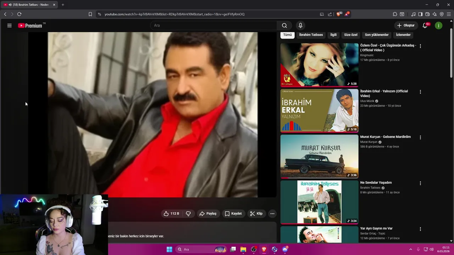Click the Oluştur create button
Screen dimensions: 454x255
click(x=406, y=25)
